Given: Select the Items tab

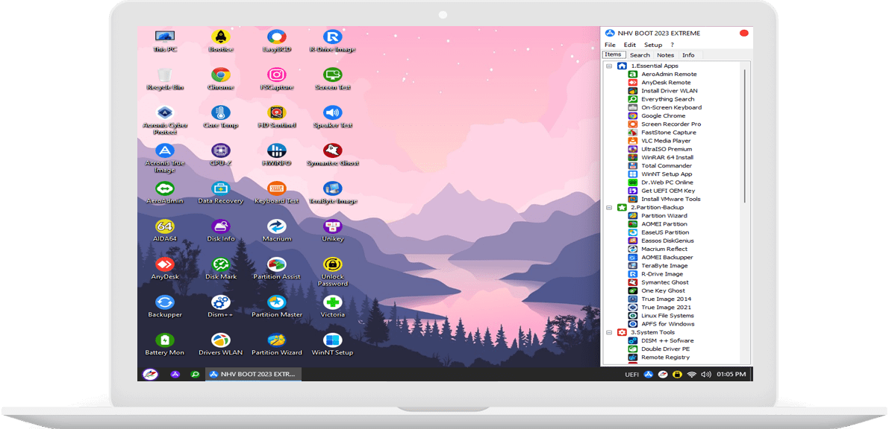Looking at the screenshot, I should pyautogui.click(x=614, y=54).
